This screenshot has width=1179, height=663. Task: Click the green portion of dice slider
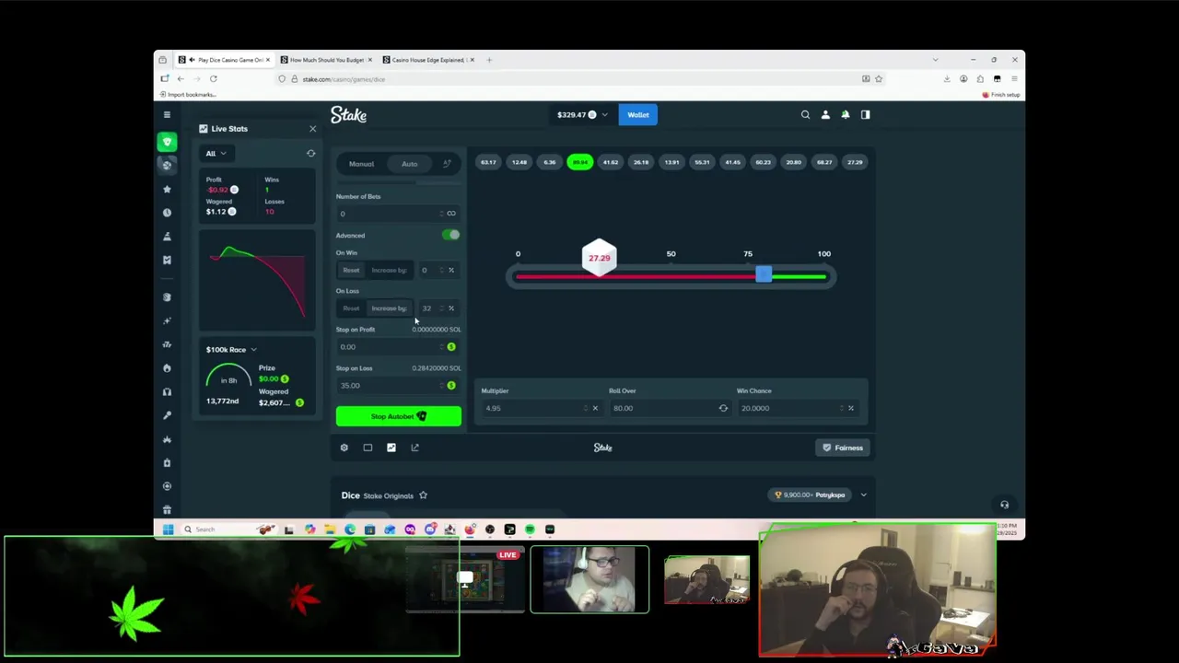tap(799, 276)
